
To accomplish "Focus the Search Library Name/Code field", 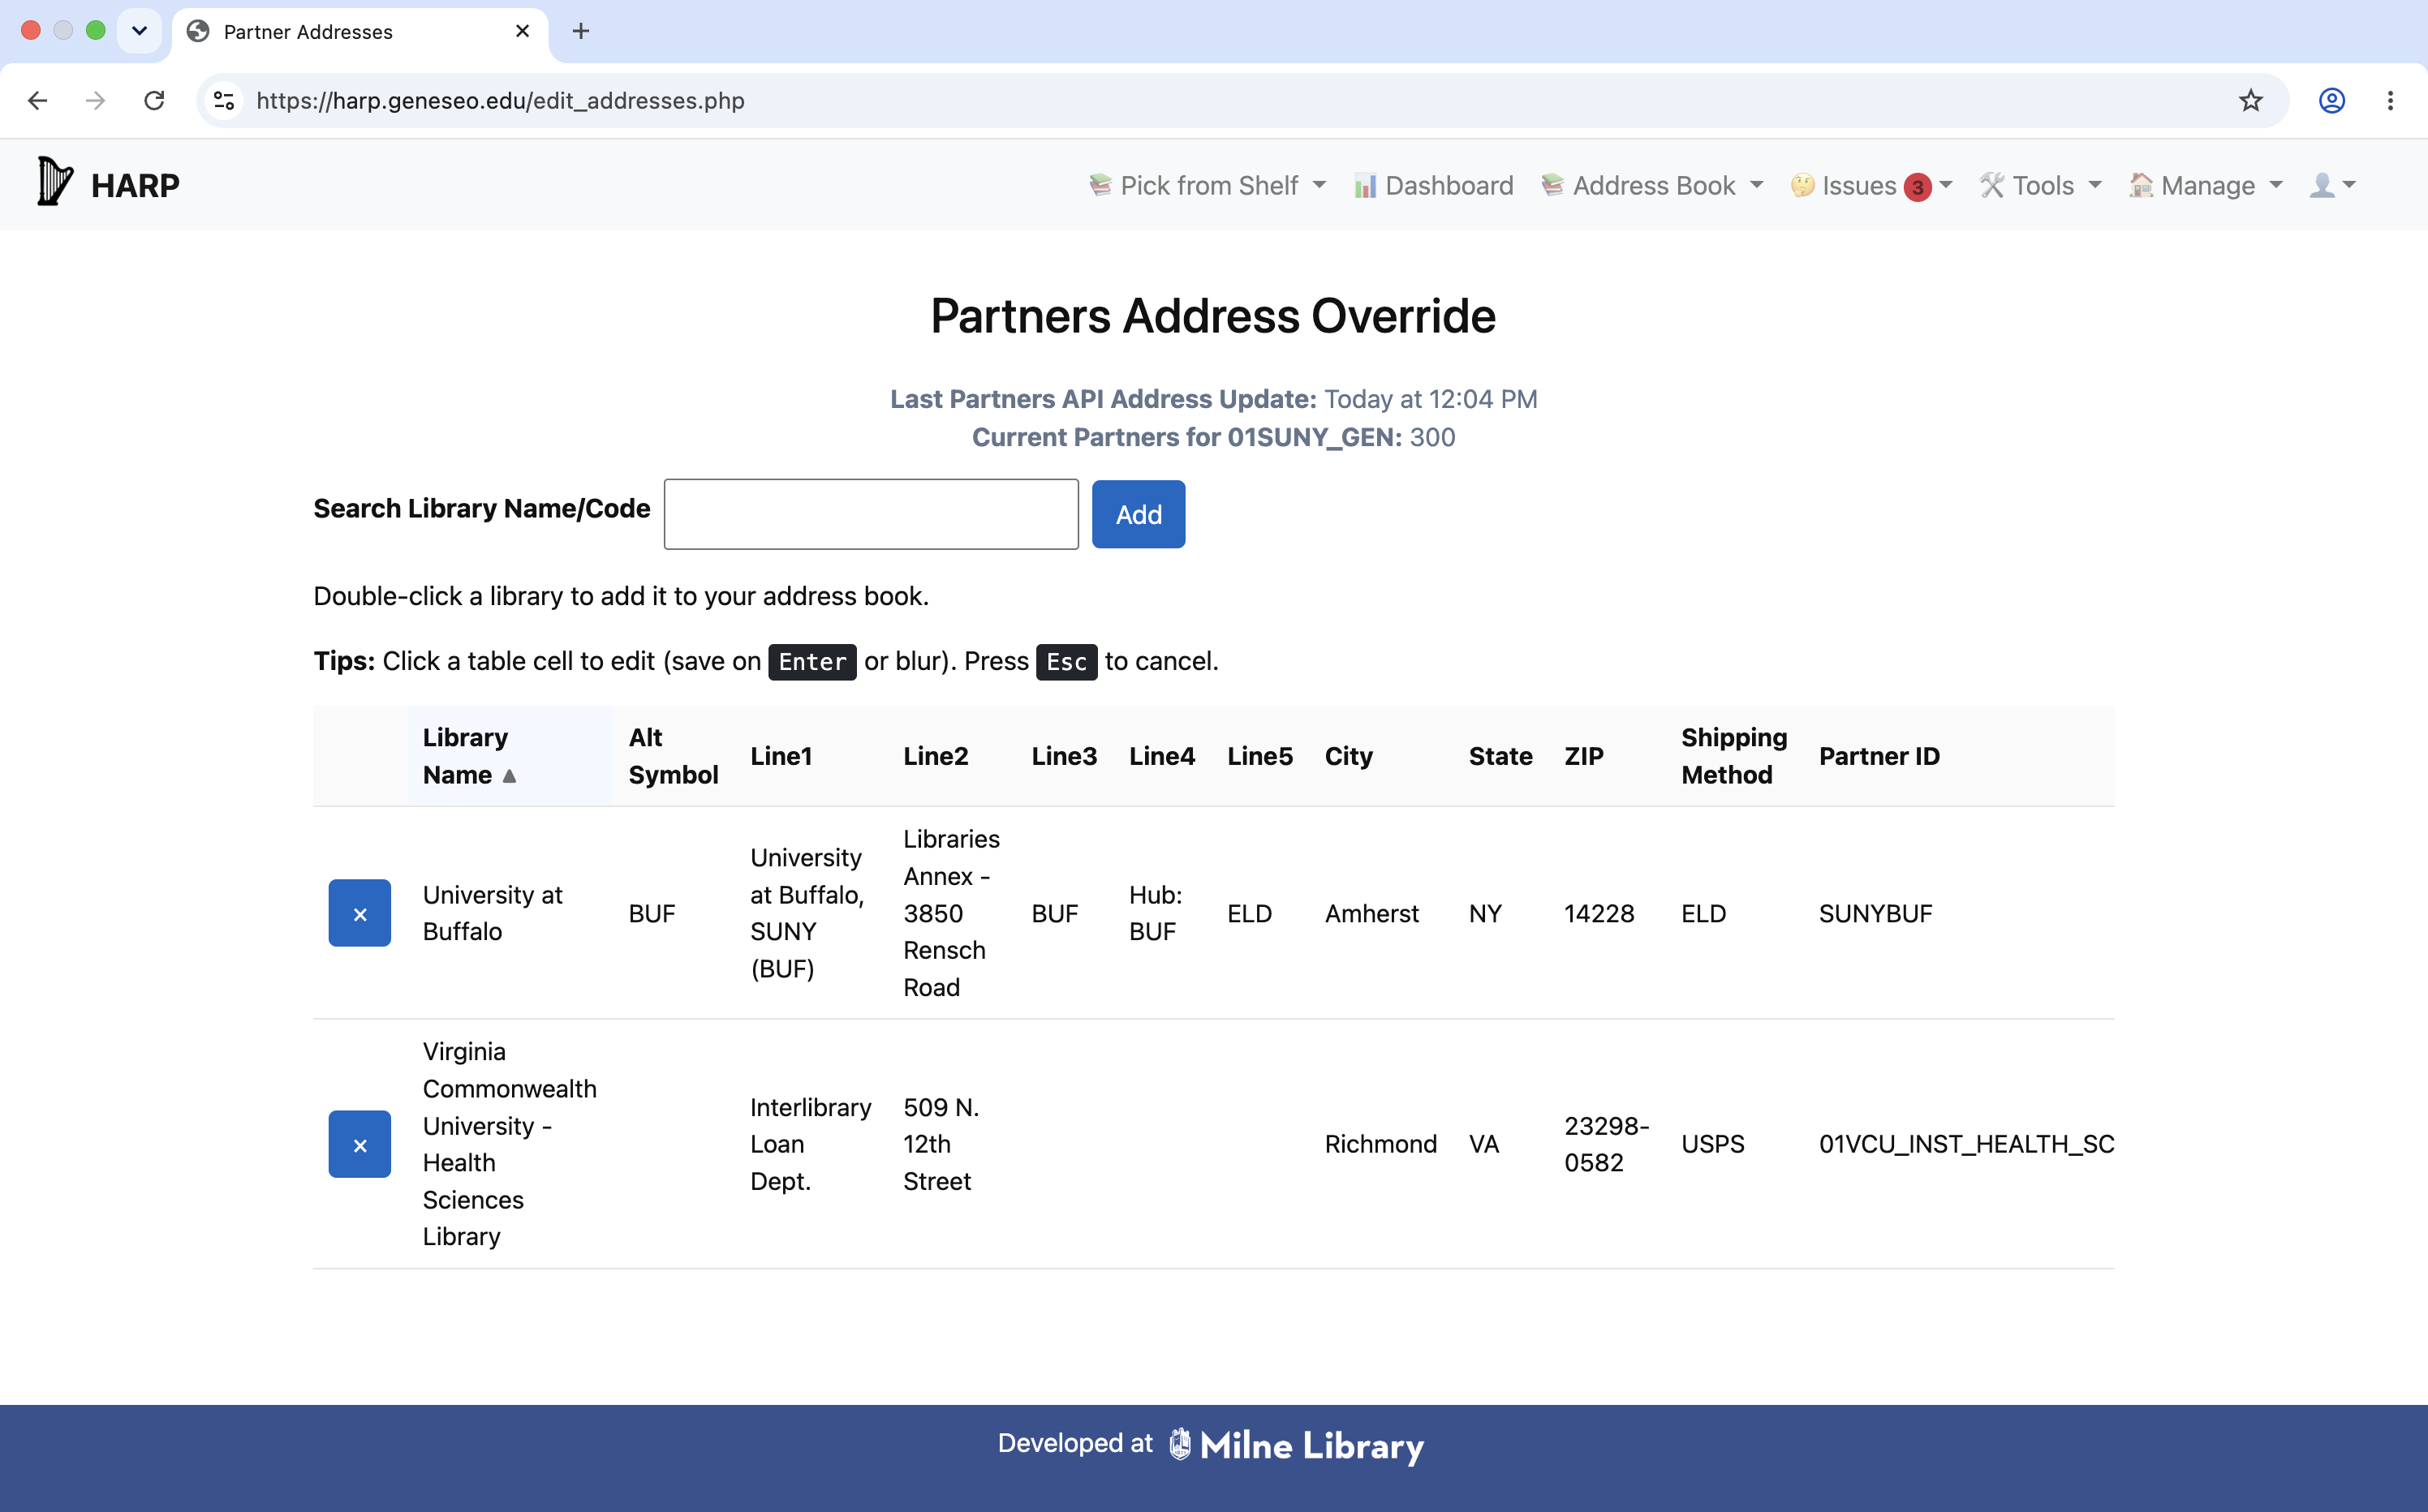I will pyautogui.click(x=872, y=514).
